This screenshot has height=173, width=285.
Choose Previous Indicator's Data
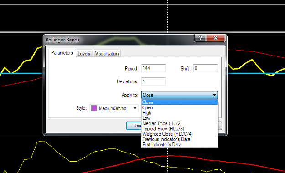[x=179, y=139]
